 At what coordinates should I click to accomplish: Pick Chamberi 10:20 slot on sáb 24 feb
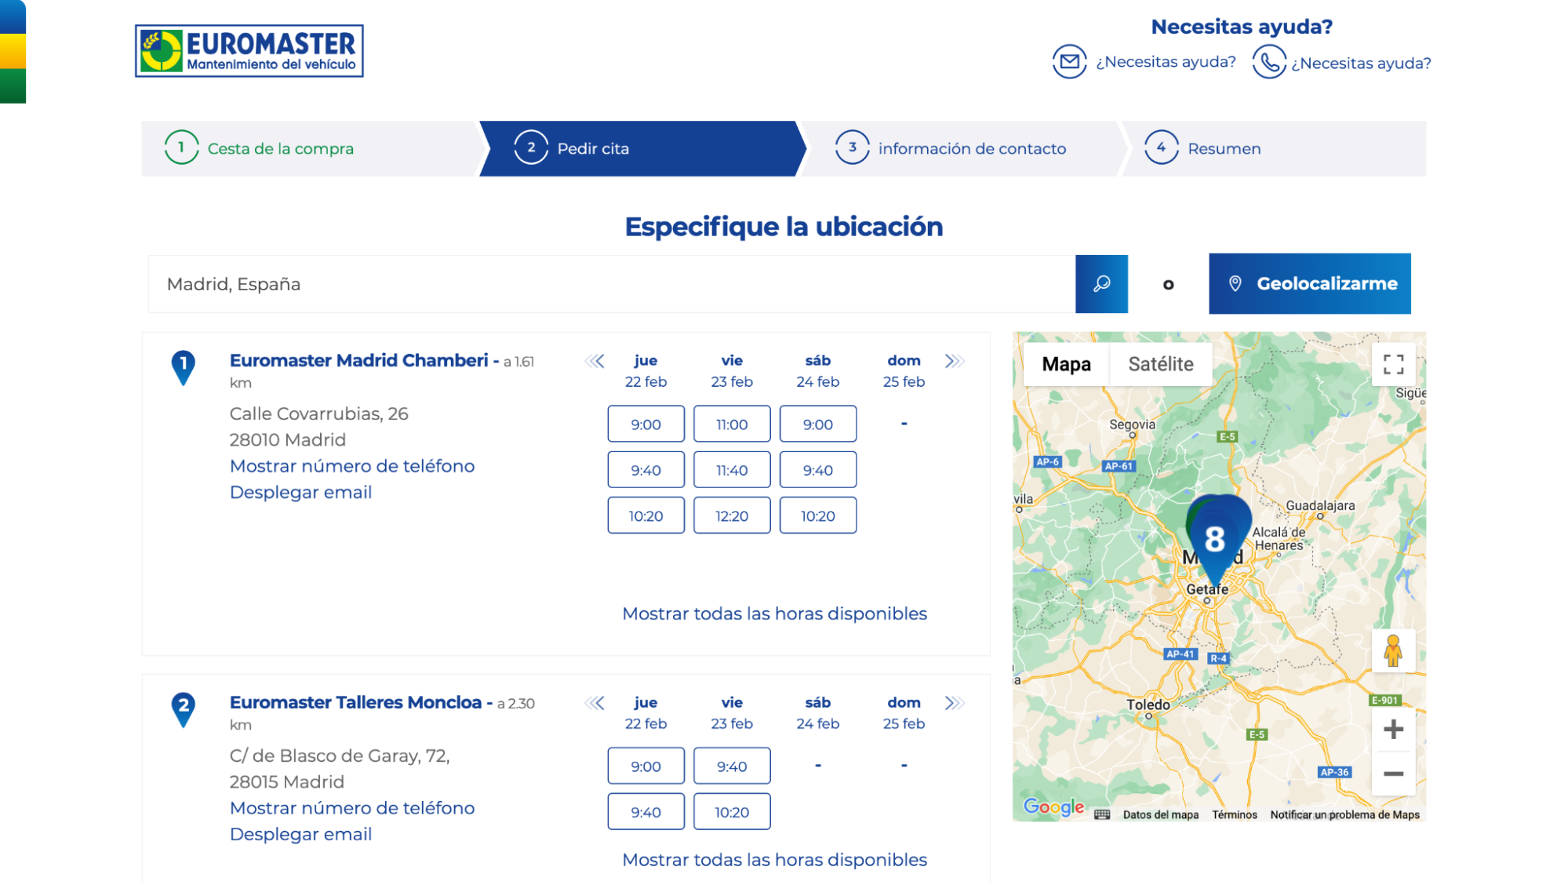pos(818,516)
